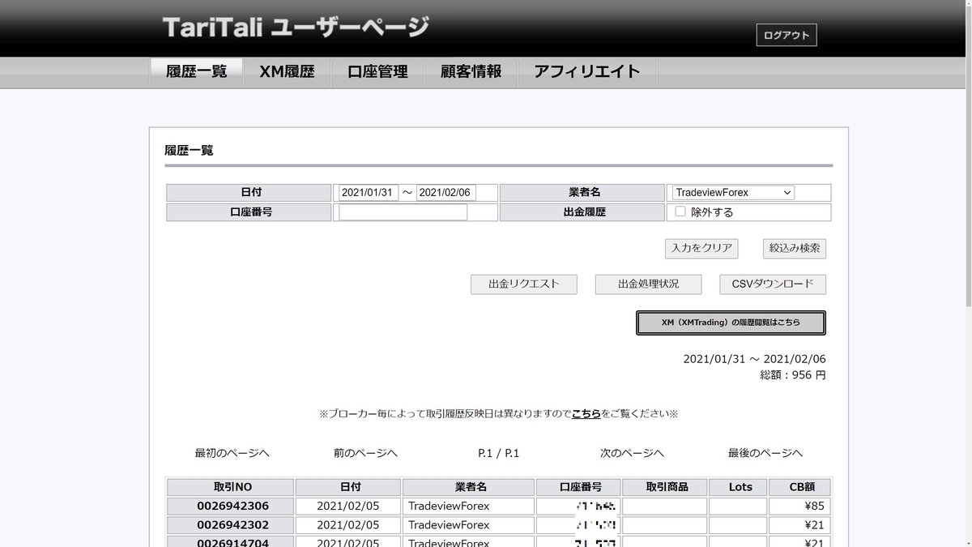The image size is (972, 547).
Task: Click the ¥85 CB amount cell
Action: (x=799, y=506)
